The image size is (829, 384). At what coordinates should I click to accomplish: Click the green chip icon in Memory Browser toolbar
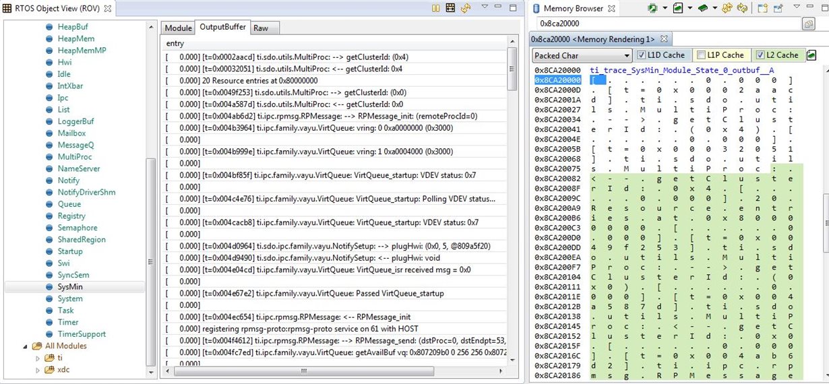652,8
